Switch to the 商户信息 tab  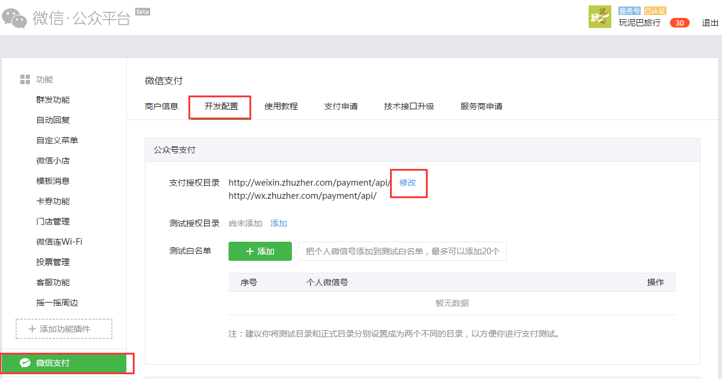pyautogui.click(x=162, y=106)
